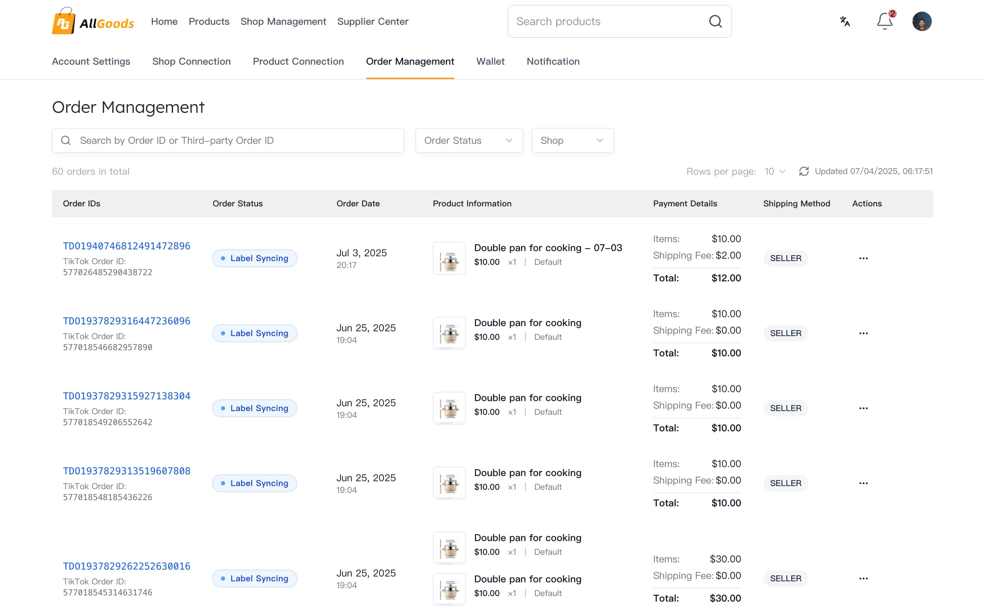The image size is (983, 615).
Task: Change Rows per page from 10
Action: pos(773,171)
